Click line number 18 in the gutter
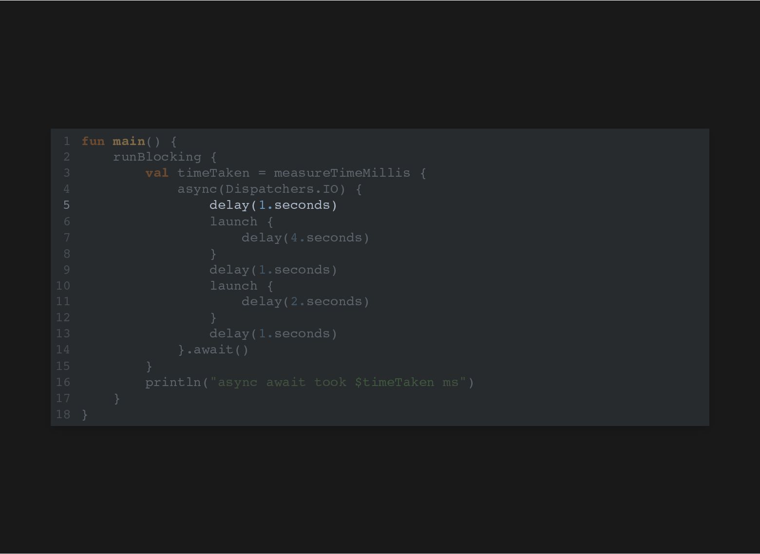The height and width of the screenshot is (554, 760). pyautogui.click(x=63, y=414)
